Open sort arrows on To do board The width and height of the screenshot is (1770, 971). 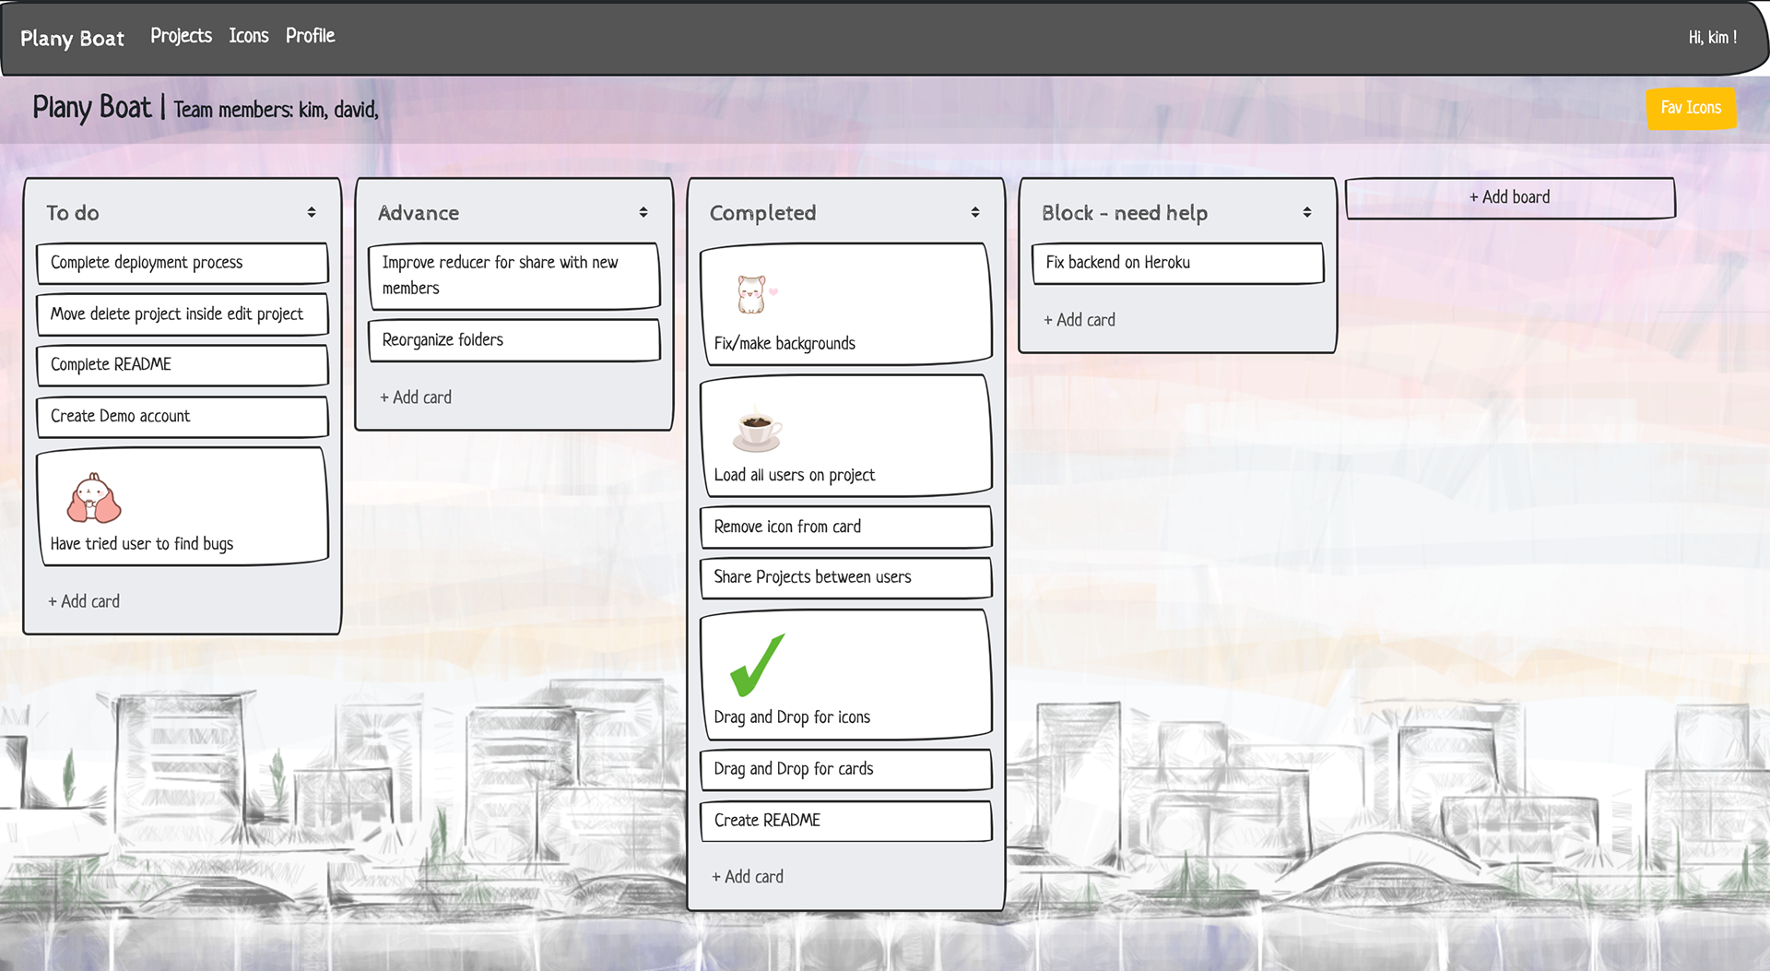coord(312,213)
